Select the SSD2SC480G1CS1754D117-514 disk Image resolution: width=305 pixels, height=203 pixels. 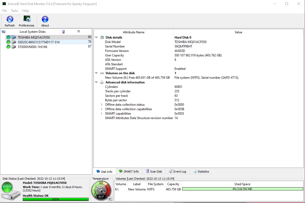tap(38, 42)
